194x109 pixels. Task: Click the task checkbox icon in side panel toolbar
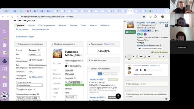(159, 57)
